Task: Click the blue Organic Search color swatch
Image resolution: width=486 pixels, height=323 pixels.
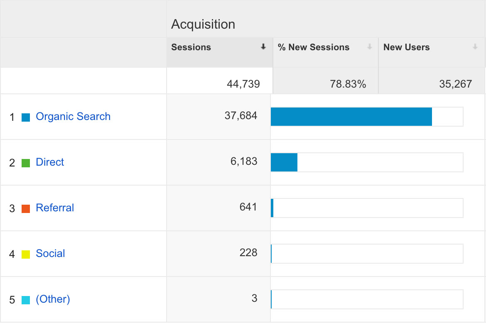Action: point(26,117)
